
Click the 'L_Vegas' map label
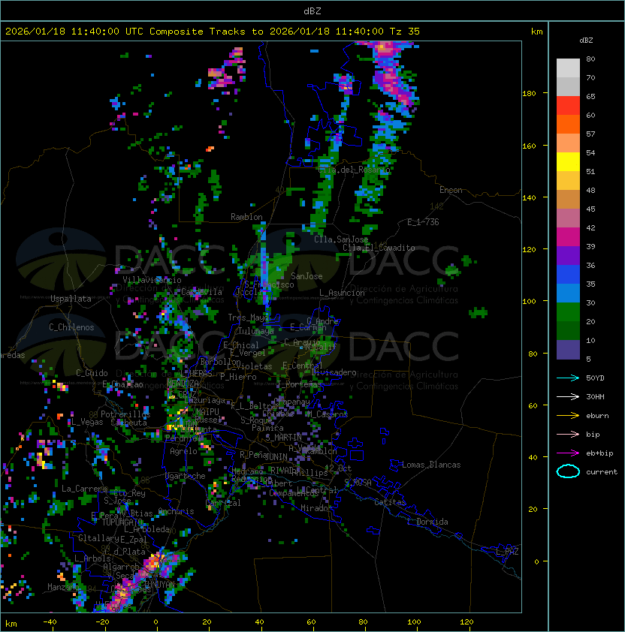[x=87, y=422]
